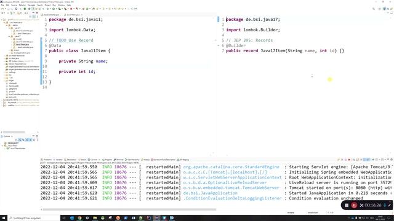Click the TODO Use Record comment
The height and width of the screenshot is (221, 394).
point(71,41)
